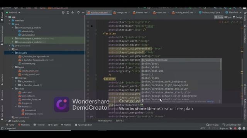Open the Android project view dropdown

coord(13,13)
